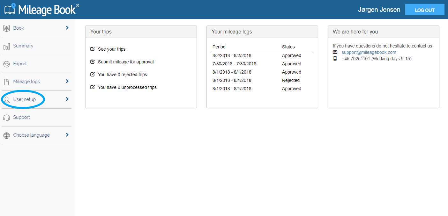Click the icon beside rejected trips
This screenshot has width=448, height=216.
93,75
